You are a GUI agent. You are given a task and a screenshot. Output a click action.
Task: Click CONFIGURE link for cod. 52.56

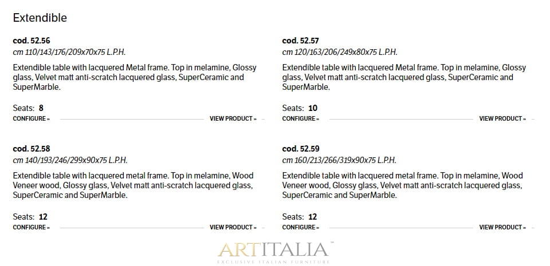pyautogui.click(x=31, y=119)
